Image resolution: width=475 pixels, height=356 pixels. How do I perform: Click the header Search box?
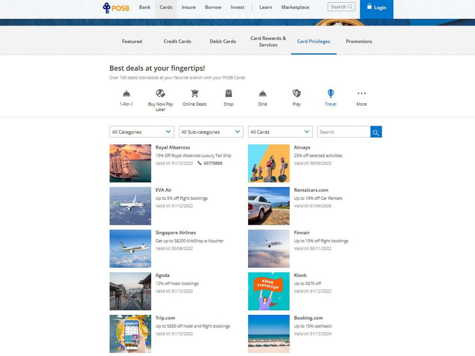click(x=341, y=6)
